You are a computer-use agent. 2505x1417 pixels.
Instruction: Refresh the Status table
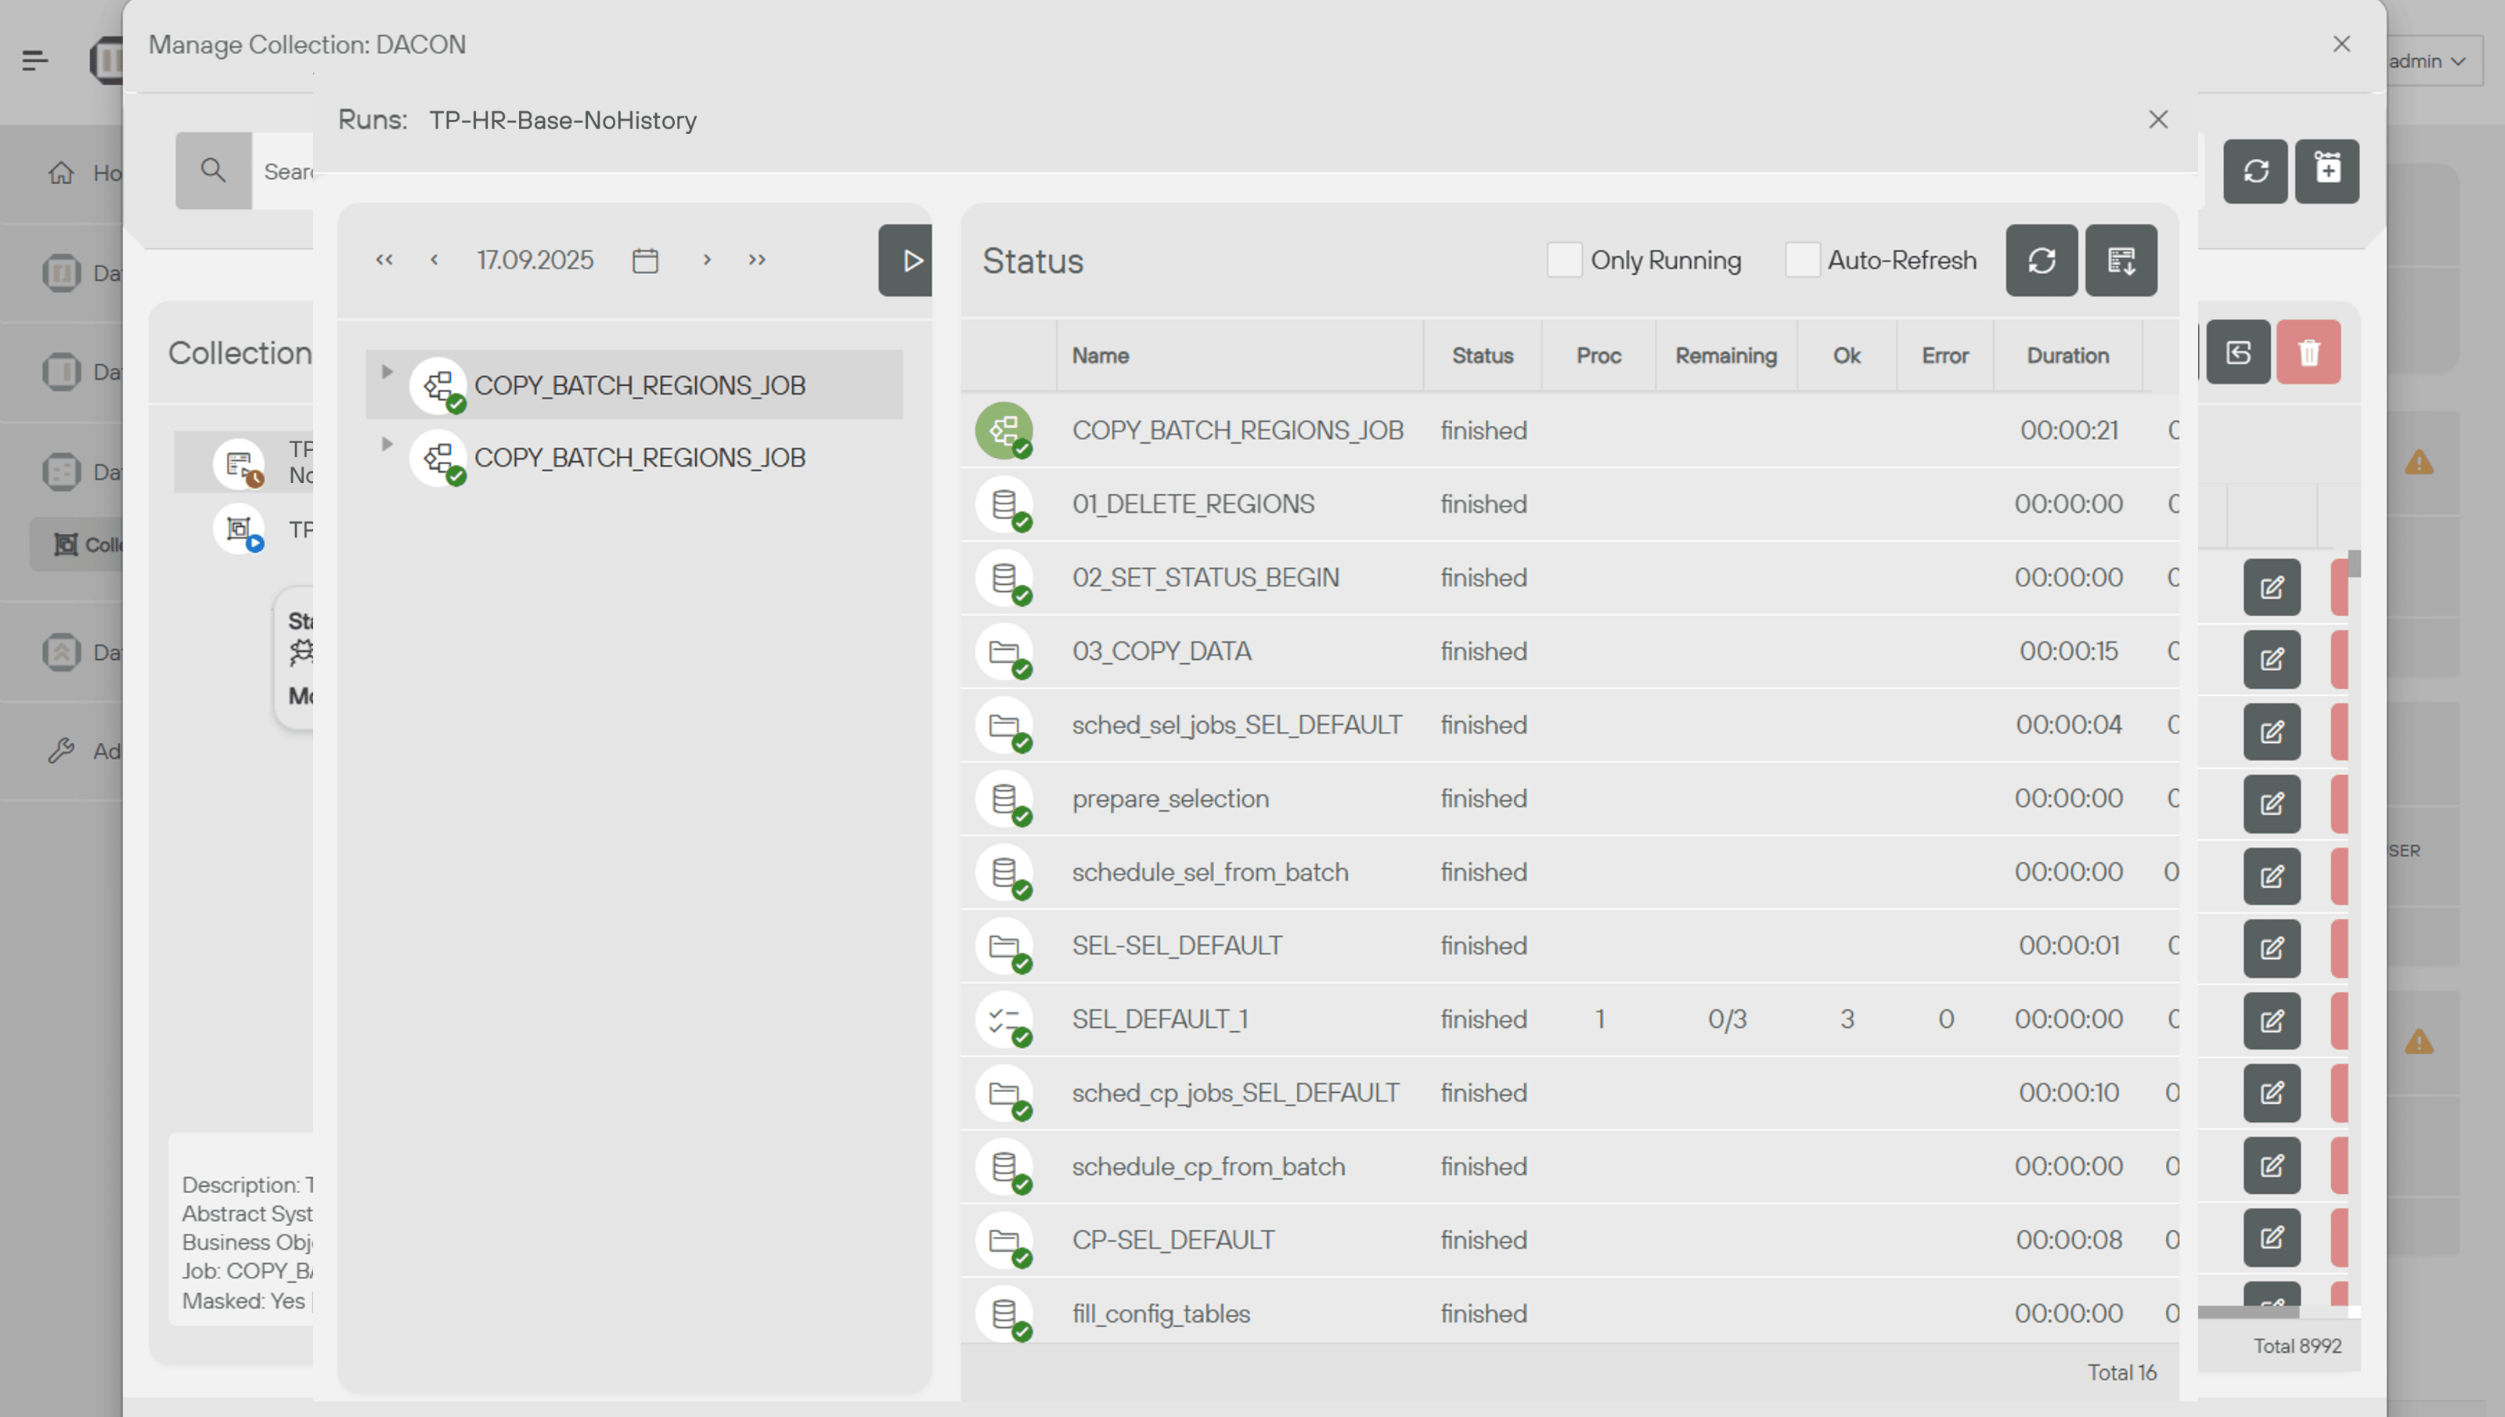pyautogui.click(x=2041, y=261)
